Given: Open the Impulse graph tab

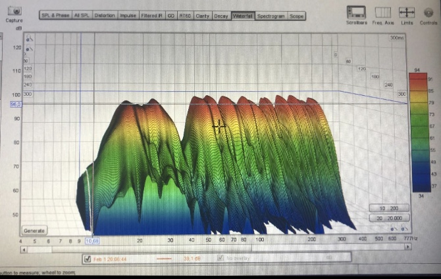Looking at the screenshot, I should coord(128,15).
